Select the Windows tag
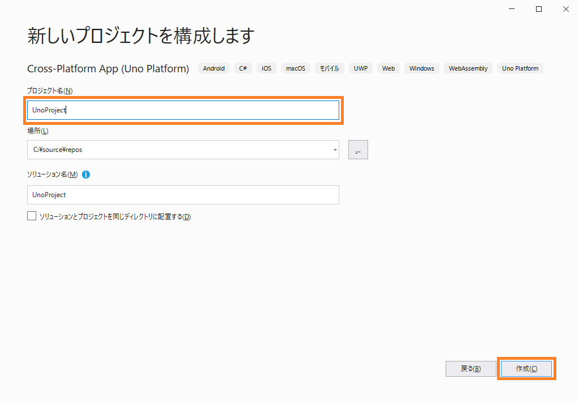This screenshot has width=579, height=401. click(x=422, y=68)
